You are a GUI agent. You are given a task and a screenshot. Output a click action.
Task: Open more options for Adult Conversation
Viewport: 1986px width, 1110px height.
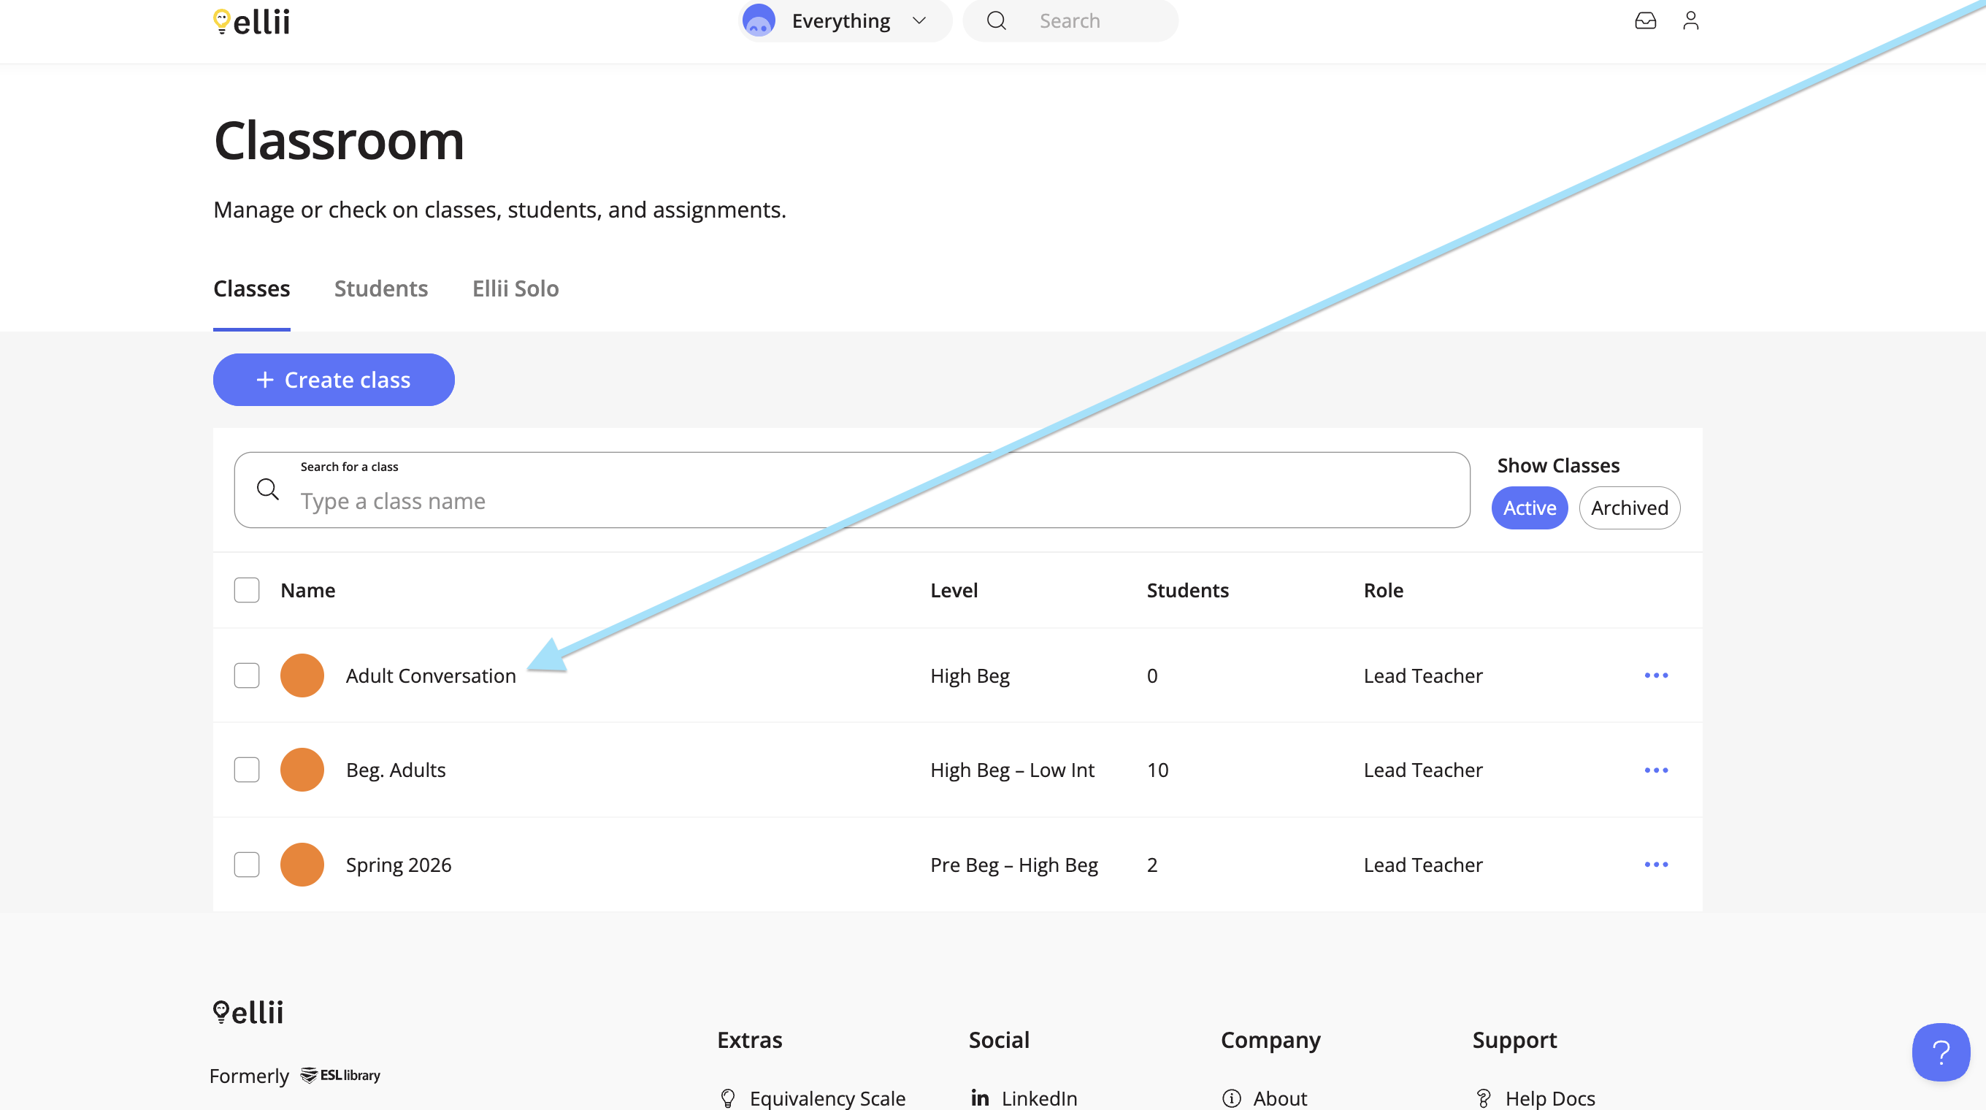click(1656, 675)
